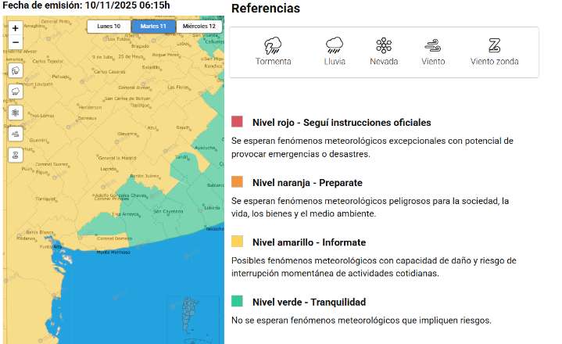Click Adolfo Gonzales Chaves label
The image size is (562, 344).
pos(120,195)
